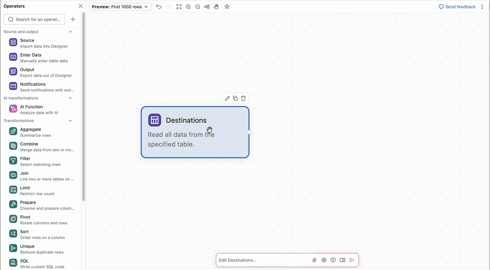Viewport: 490px width, 270px height.
Task: Toggle the hand pan tool
Action: pos(216,7)
